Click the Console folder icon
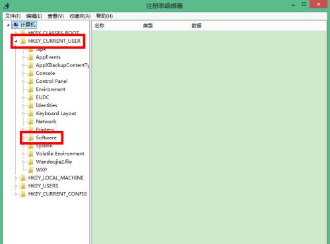330x244 pixels. (30, 73)
